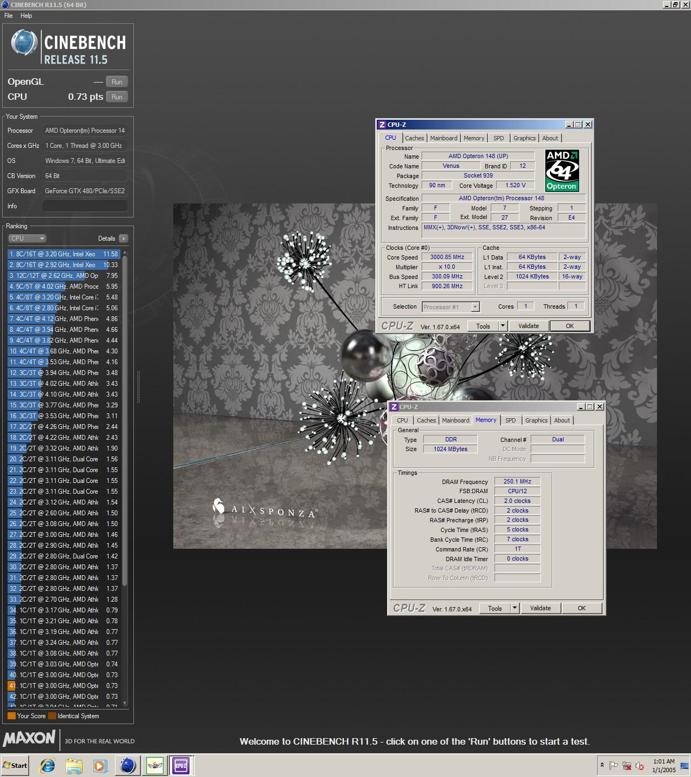The height and width of the screenshot is (777, 691).
Task: Click Validate in lower CPU-Z window
Action: (540, 608)
